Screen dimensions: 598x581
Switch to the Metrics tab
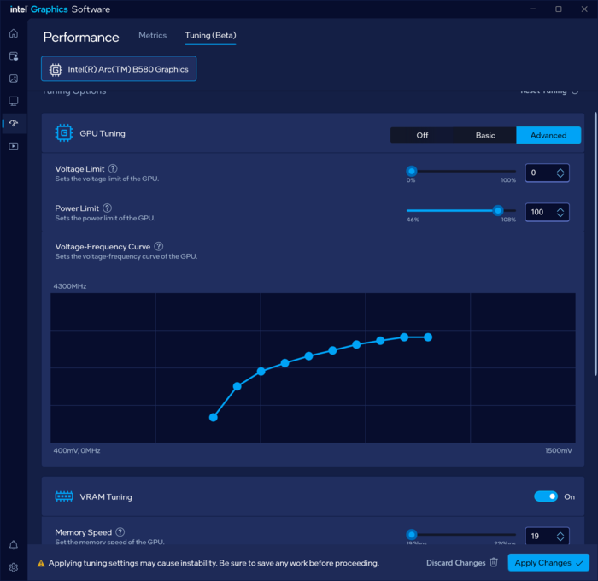[x=153, y=36]
